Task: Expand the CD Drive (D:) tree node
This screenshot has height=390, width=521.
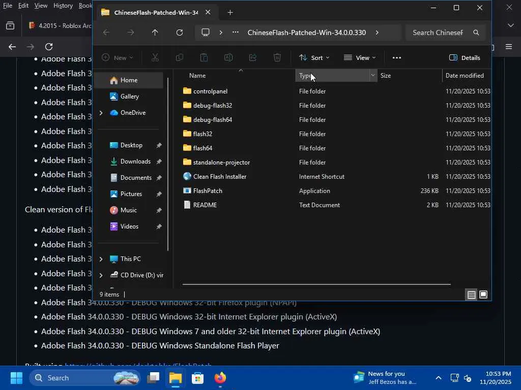Action: [x=101, y=275]
